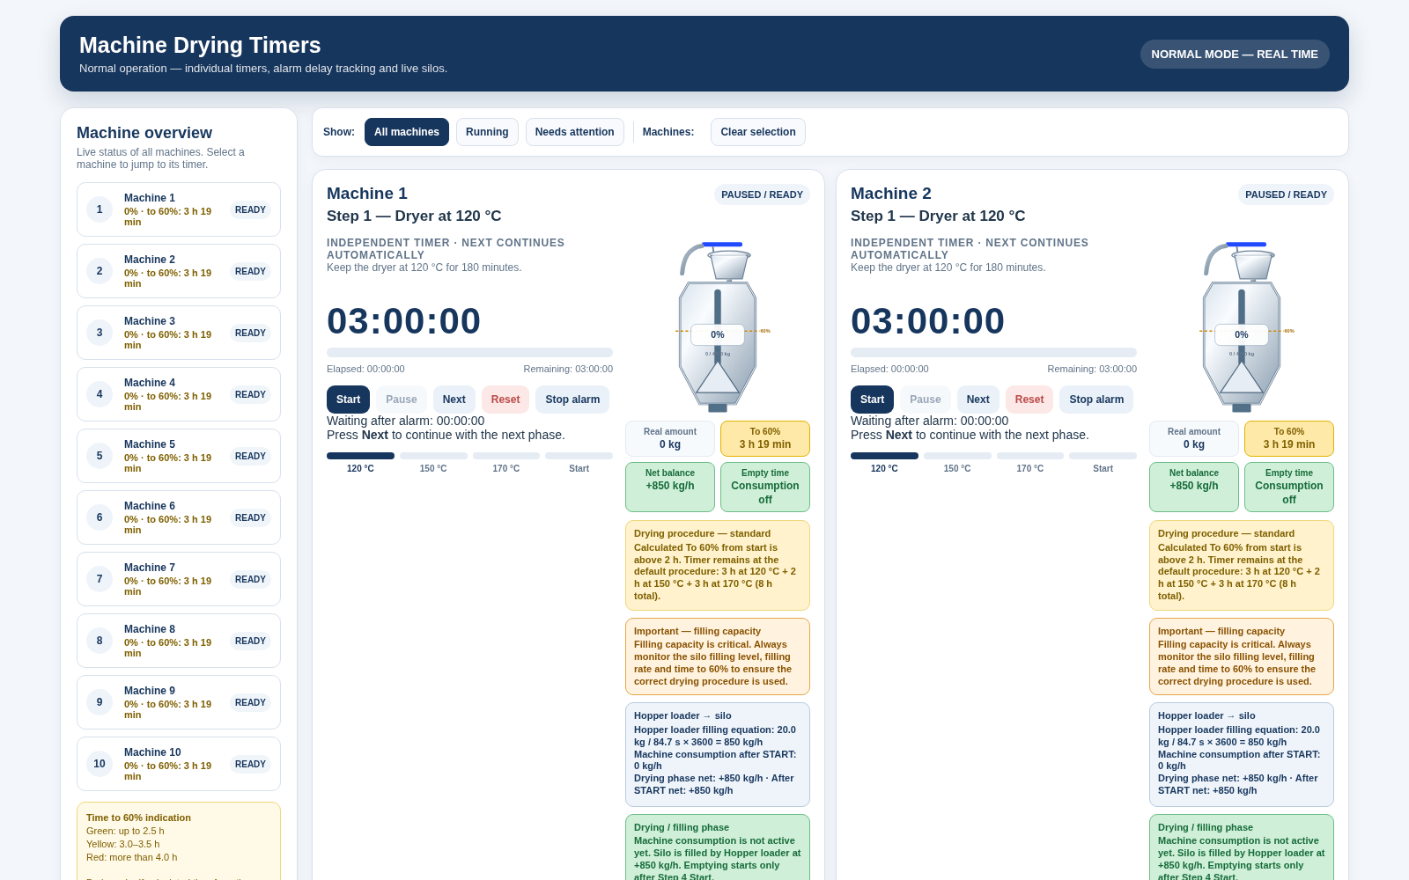Jump to Machine 9 timer
Viewport: 1409px width, 880px height.
click(x=179, y=702)
